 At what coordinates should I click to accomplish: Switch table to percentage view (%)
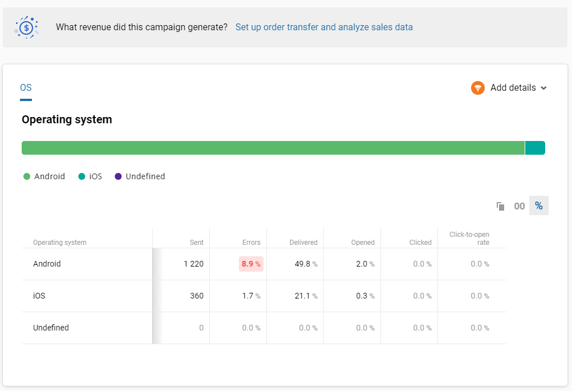click(538, 206)
